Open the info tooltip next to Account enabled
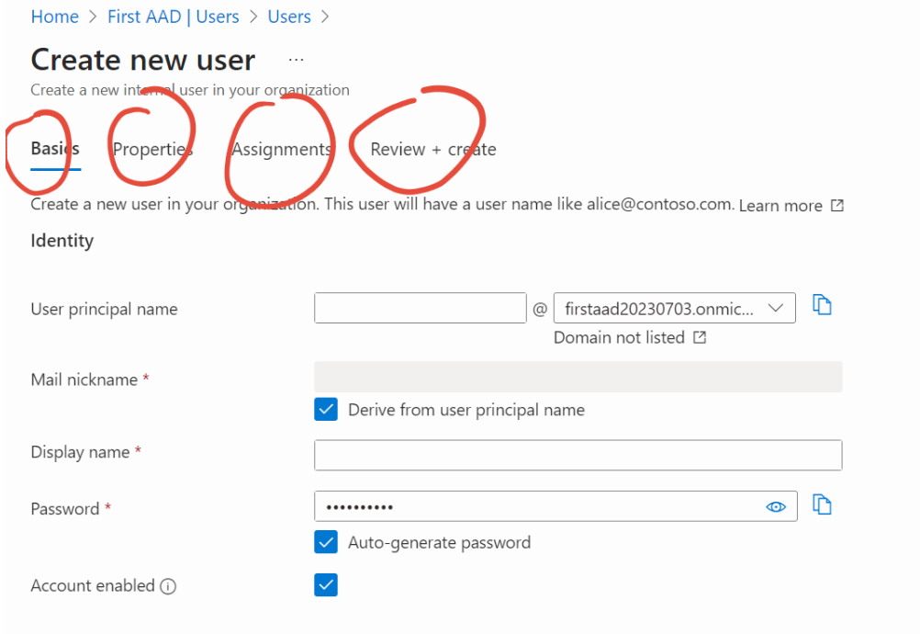920x634 pixels. click(x=169, y=585)
